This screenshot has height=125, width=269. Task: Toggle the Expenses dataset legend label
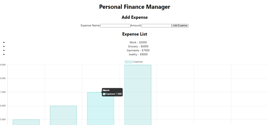tap(138, 62)
